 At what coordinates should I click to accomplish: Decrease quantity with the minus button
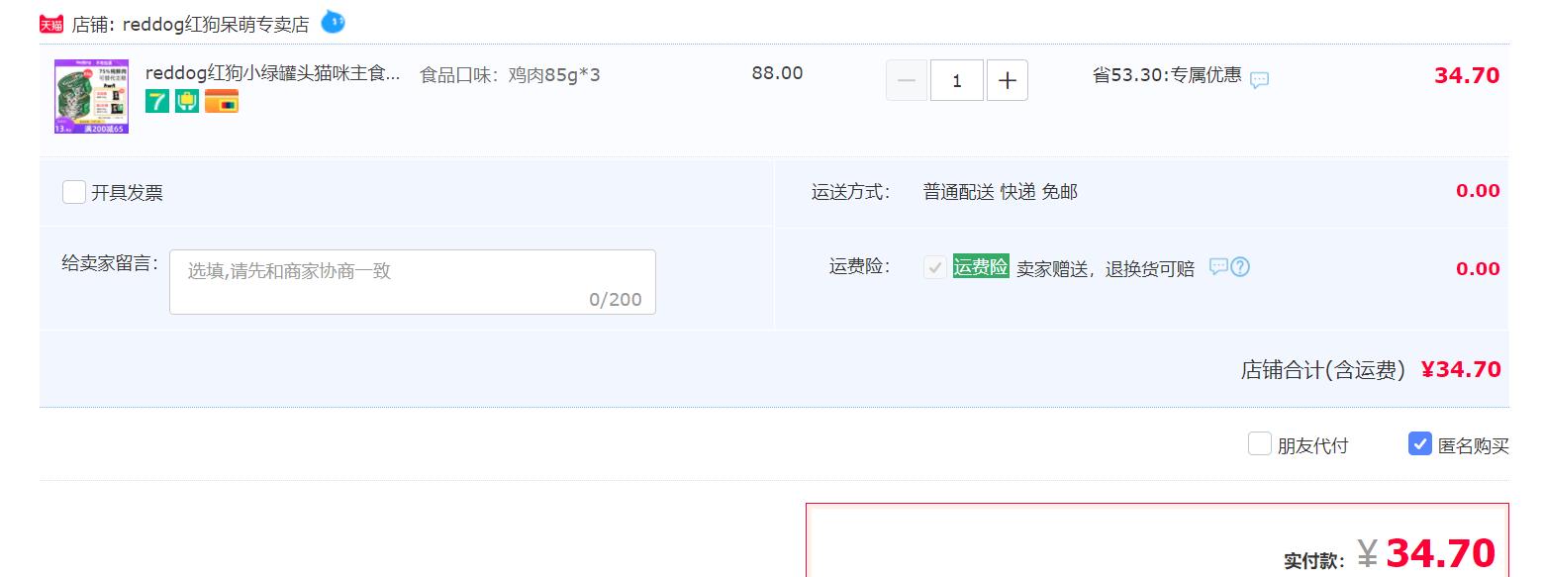(x=907, y=80)
